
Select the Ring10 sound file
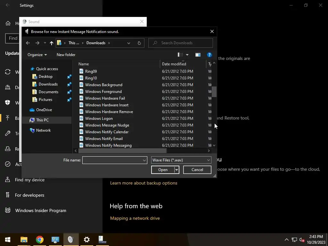[91, 78]
